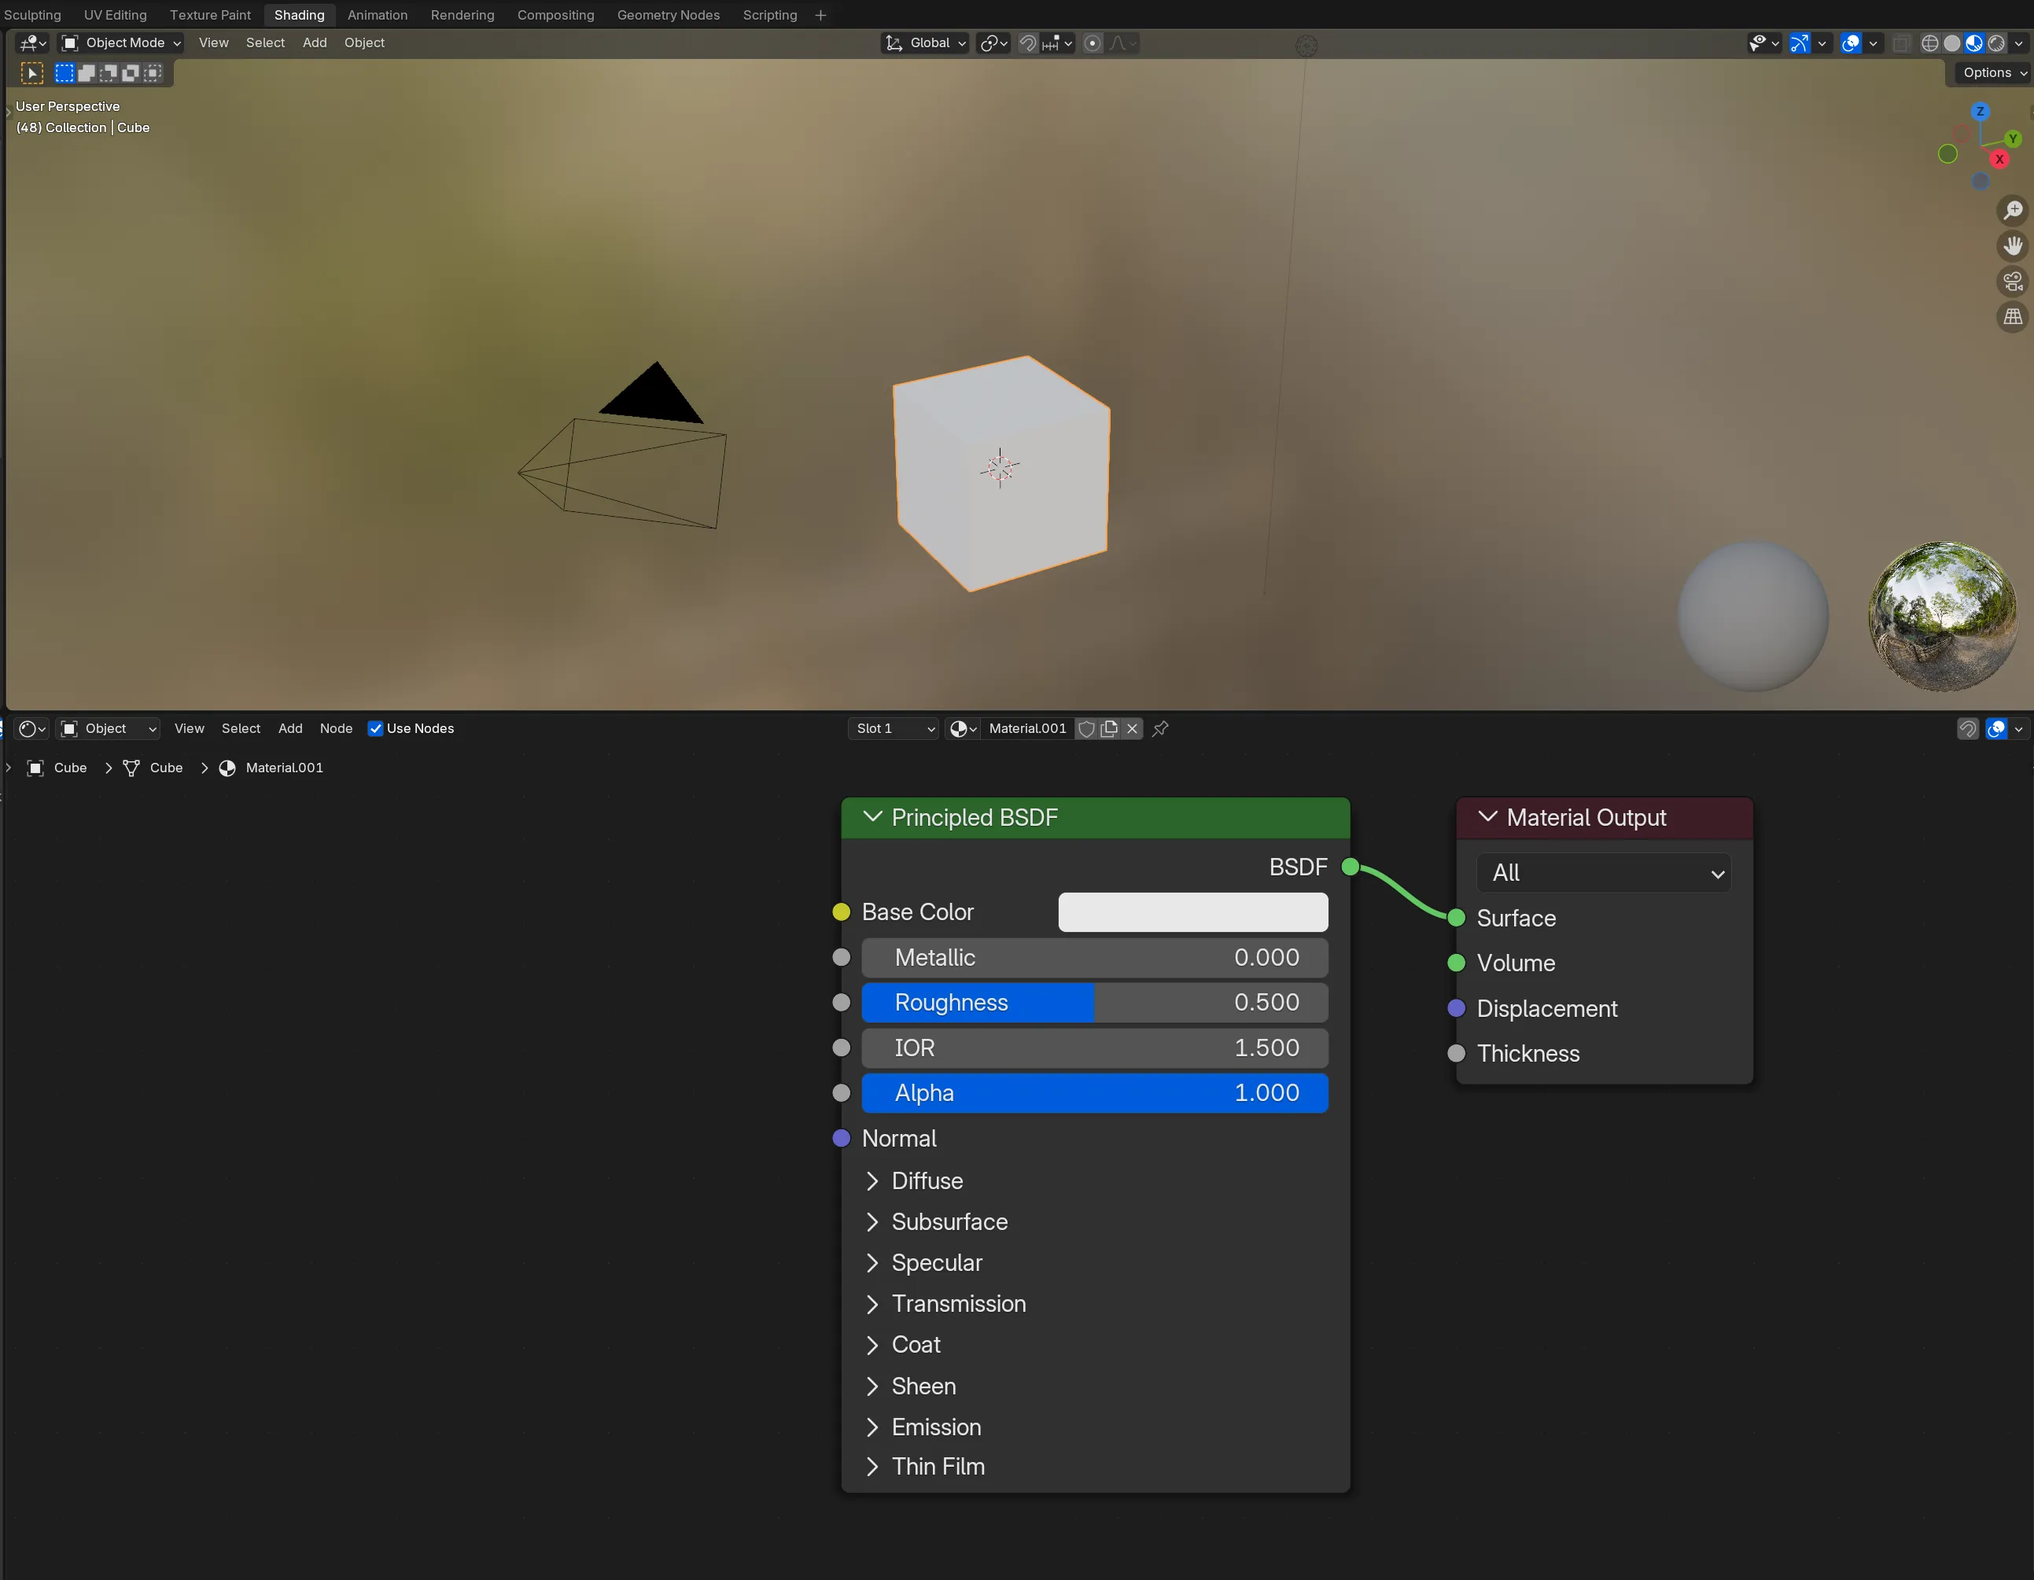2034x1580 pixels.
Task: Select the Zoom tool in viewport sidebar
Action: 2013,209
